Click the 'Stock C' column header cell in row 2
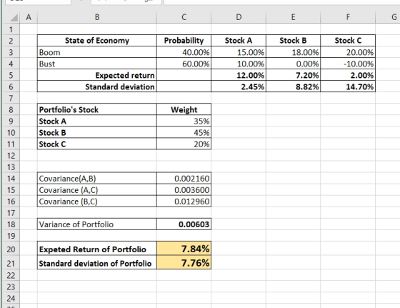 tap(348, 41)
